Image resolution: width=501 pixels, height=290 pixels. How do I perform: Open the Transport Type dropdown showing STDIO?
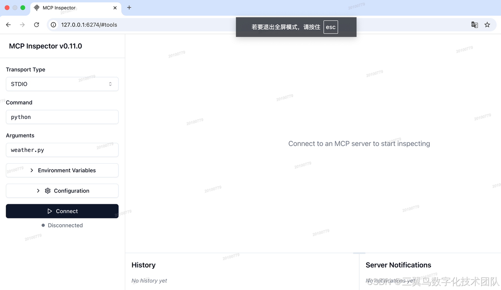[62, 84]
